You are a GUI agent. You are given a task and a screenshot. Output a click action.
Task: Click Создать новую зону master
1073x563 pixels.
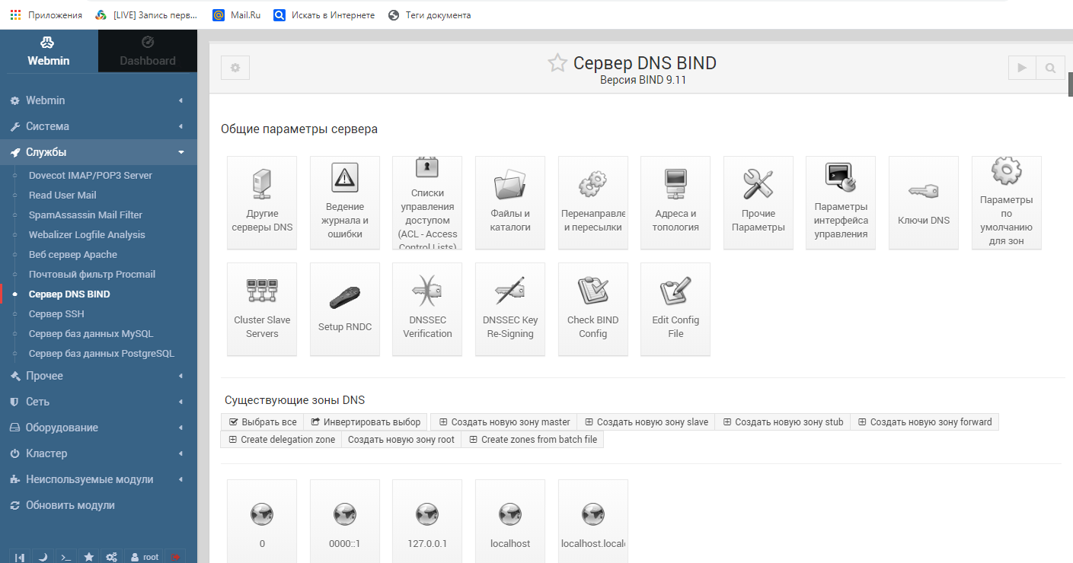503,421
